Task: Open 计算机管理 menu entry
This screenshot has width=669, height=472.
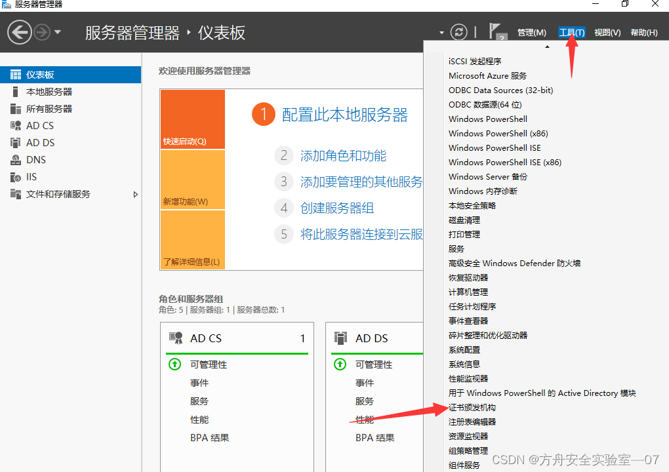Action: click(468, 292)
